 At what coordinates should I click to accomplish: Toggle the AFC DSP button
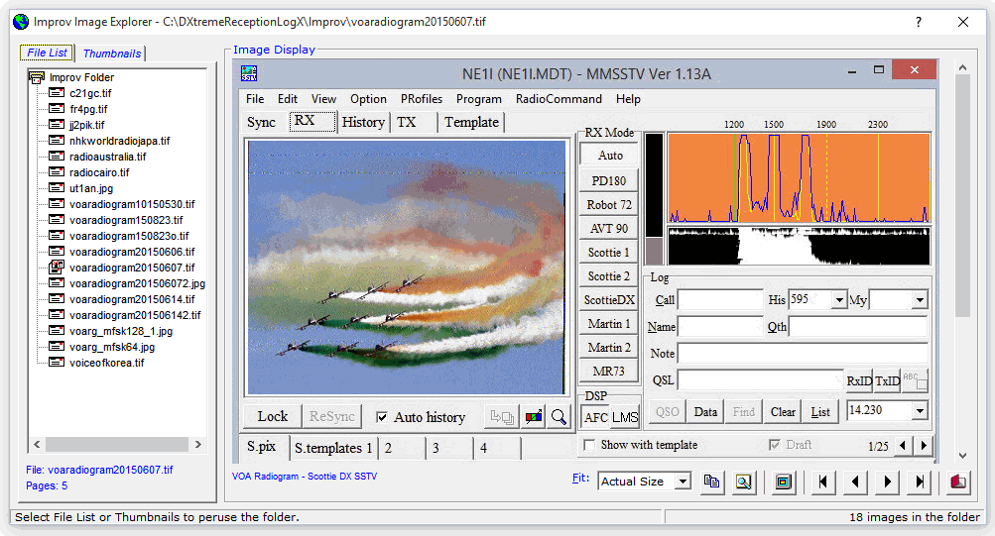[596, 417]
